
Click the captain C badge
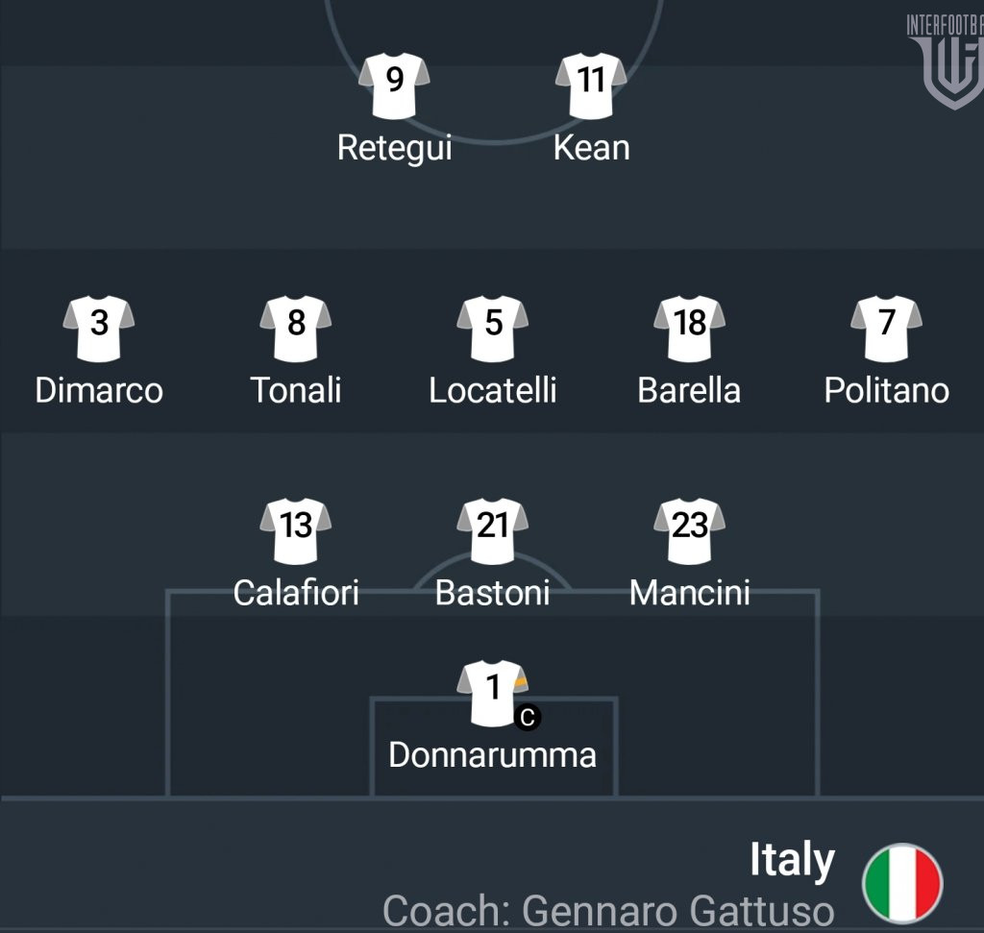527,718
